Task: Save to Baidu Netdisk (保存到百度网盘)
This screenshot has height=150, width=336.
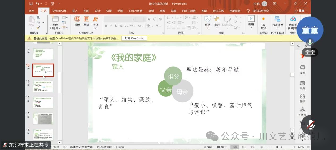Action: coord(293,22)
